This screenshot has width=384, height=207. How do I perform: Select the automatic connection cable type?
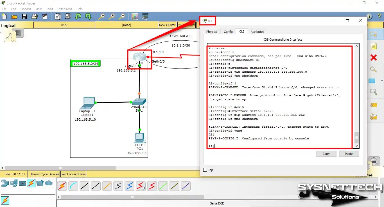click(x=62, y=186)
